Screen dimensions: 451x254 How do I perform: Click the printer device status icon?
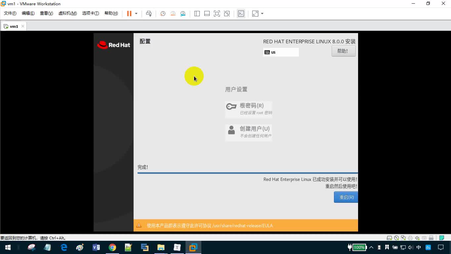point(410,238)
